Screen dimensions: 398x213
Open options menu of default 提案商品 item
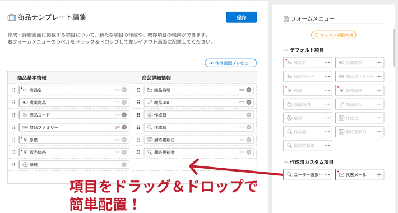pos(379,62)
